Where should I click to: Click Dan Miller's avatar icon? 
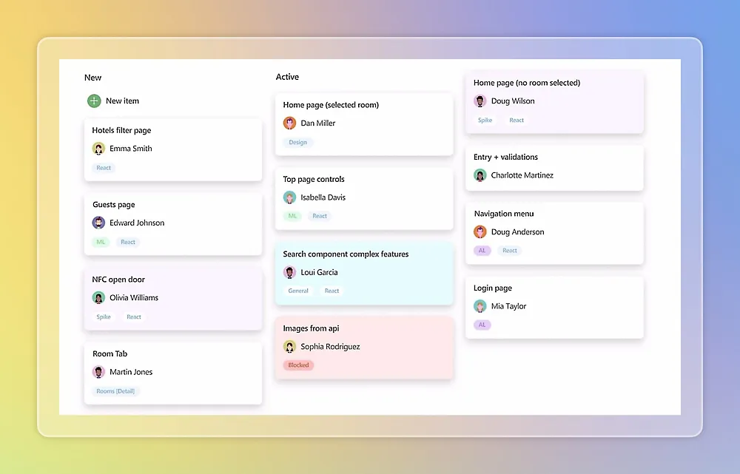290,123
